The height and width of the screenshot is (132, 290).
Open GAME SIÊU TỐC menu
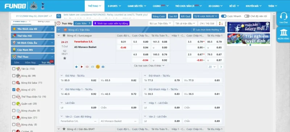[137, 6]
